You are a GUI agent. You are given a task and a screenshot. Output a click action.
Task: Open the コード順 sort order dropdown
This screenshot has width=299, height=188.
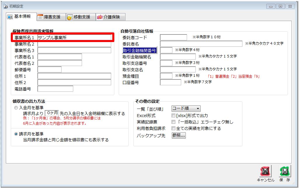coord(186,109)
